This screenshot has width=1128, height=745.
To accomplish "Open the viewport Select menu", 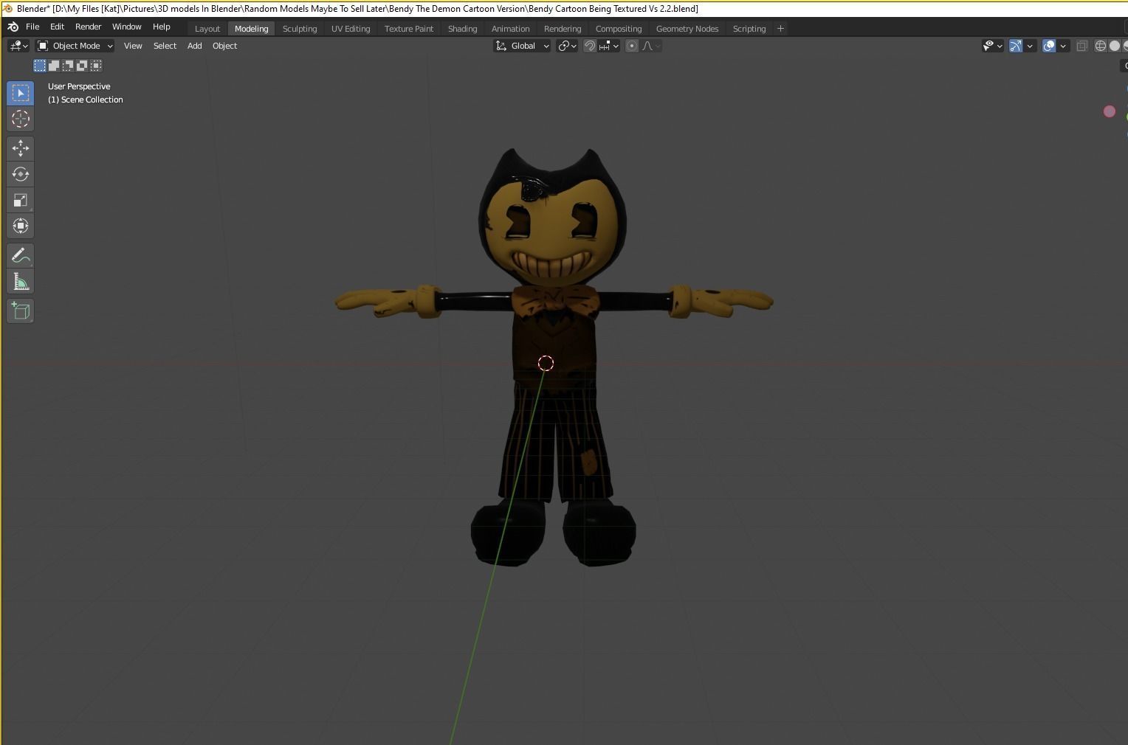I will pyautogui.click(x=165, y=46).
